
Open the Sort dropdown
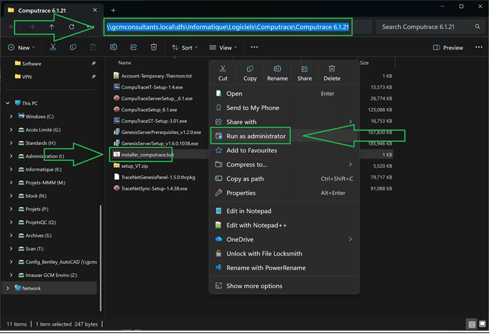[184, 48]
